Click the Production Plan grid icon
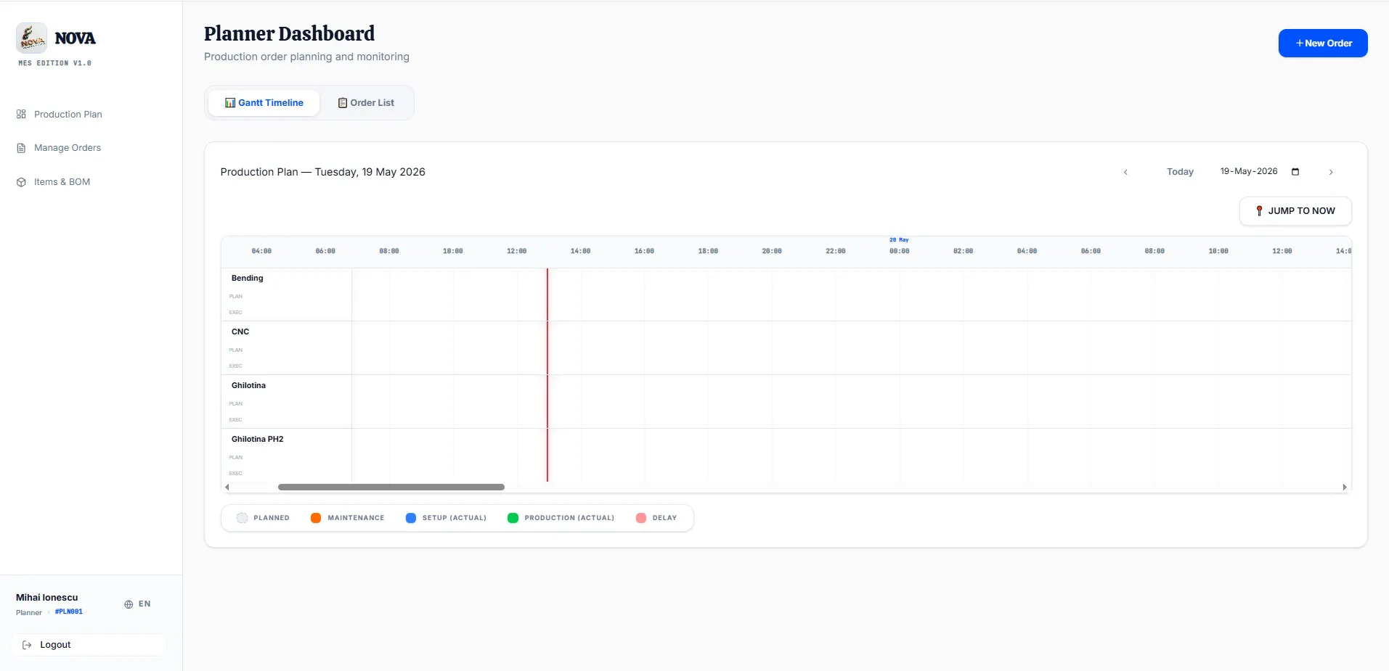This screenshot has width=1389, height=671. pos(21,114)
